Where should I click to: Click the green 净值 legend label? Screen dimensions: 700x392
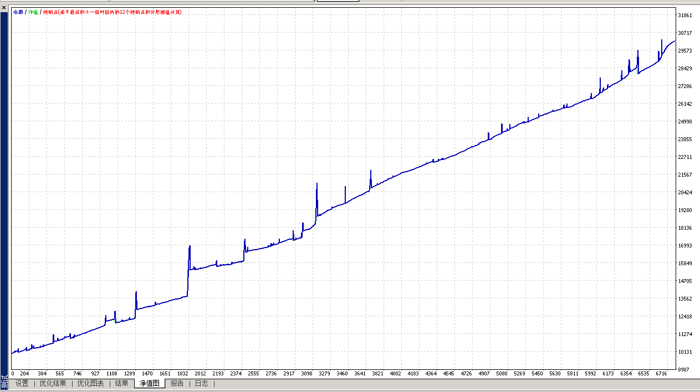[33, 12]
